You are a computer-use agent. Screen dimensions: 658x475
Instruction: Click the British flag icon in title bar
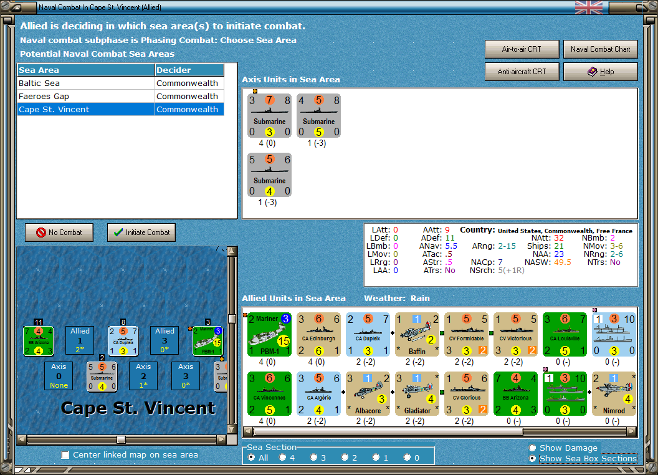(x=588, y=7)
